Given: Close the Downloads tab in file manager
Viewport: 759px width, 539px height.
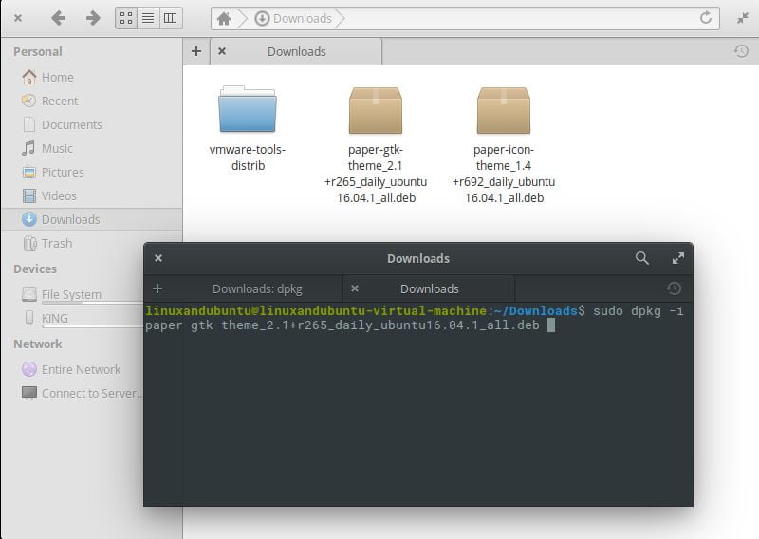Looking at the screenshot, I should 222,51.
